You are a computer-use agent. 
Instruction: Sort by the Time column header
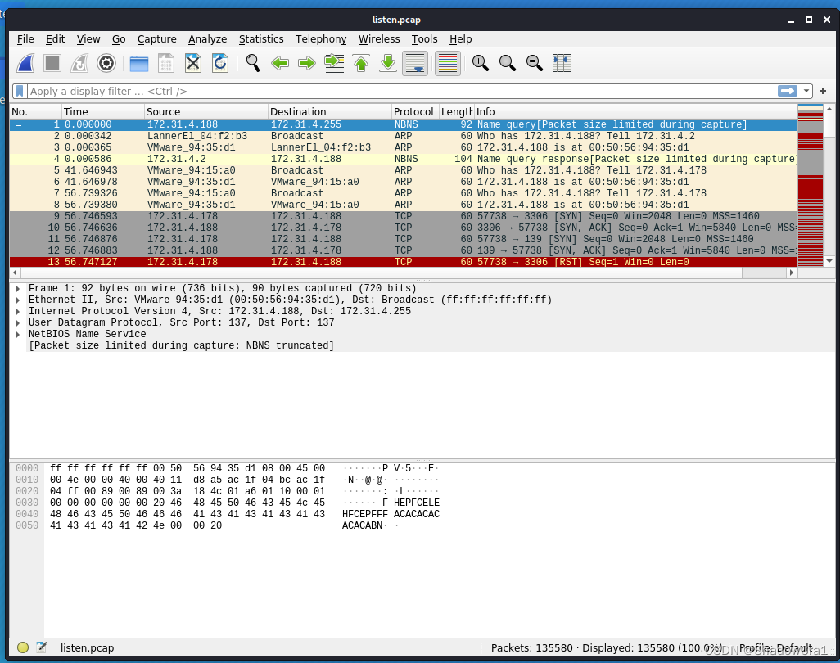point(103,111)
